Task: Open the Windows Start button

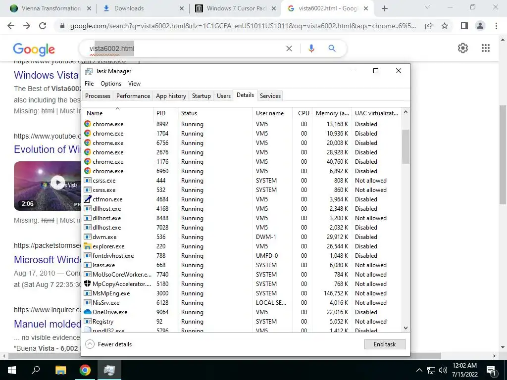Action: 12,370
